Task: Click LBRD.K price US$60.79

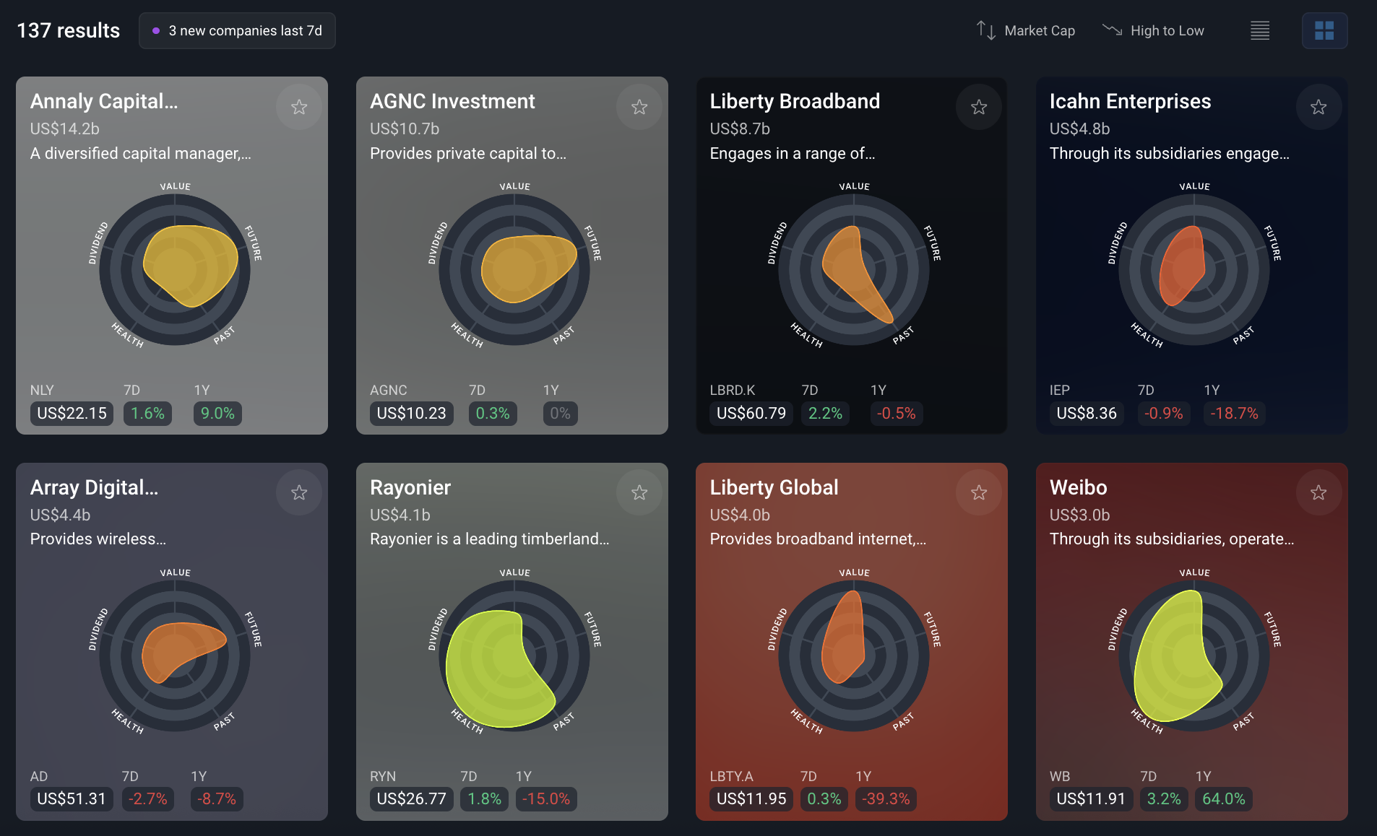Action: [x=751, y=413]
